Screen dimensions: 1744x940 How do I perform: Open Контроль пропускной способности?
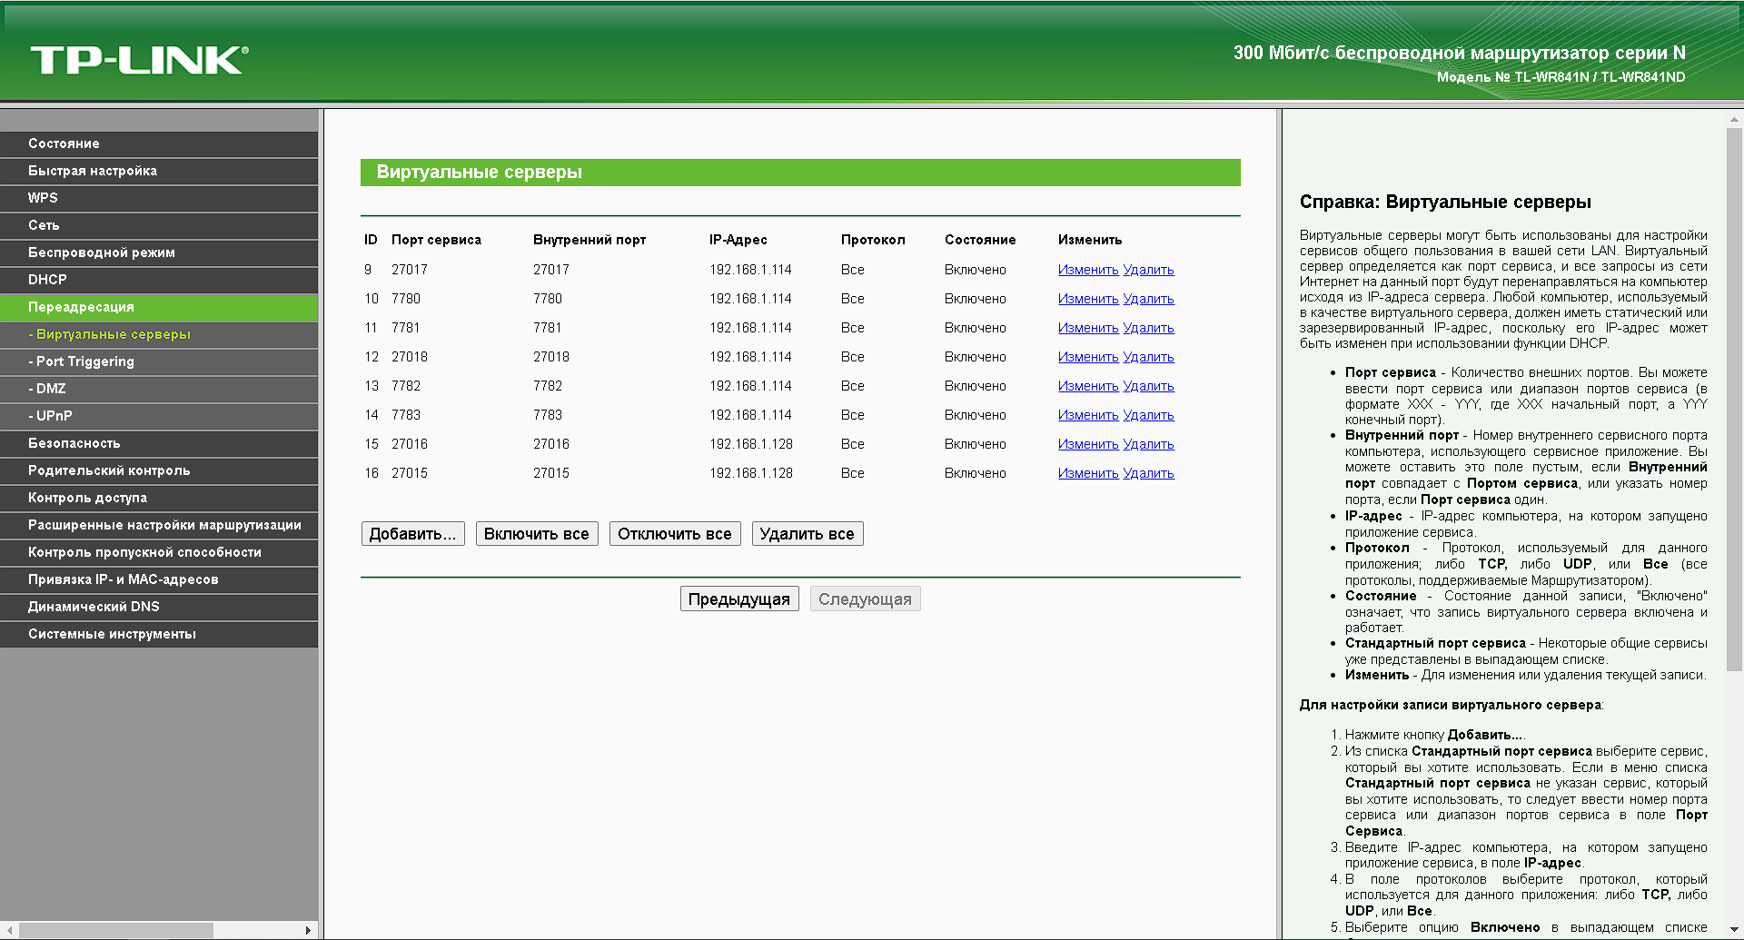159,552
